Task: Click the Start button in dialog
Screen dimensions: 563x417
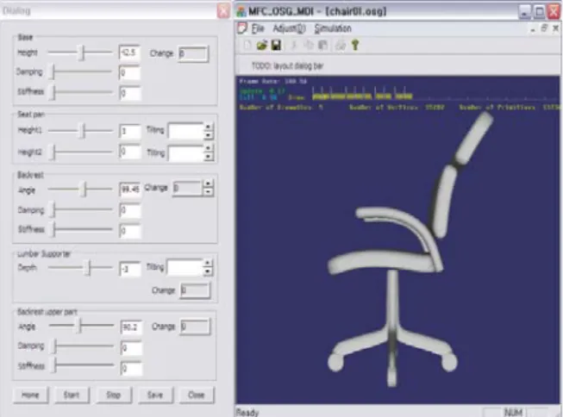Action: [72, 395]
